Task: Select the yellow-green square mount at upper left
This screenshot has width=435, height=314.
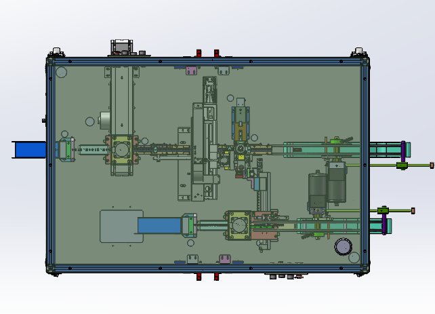Action: coord(121,150)
